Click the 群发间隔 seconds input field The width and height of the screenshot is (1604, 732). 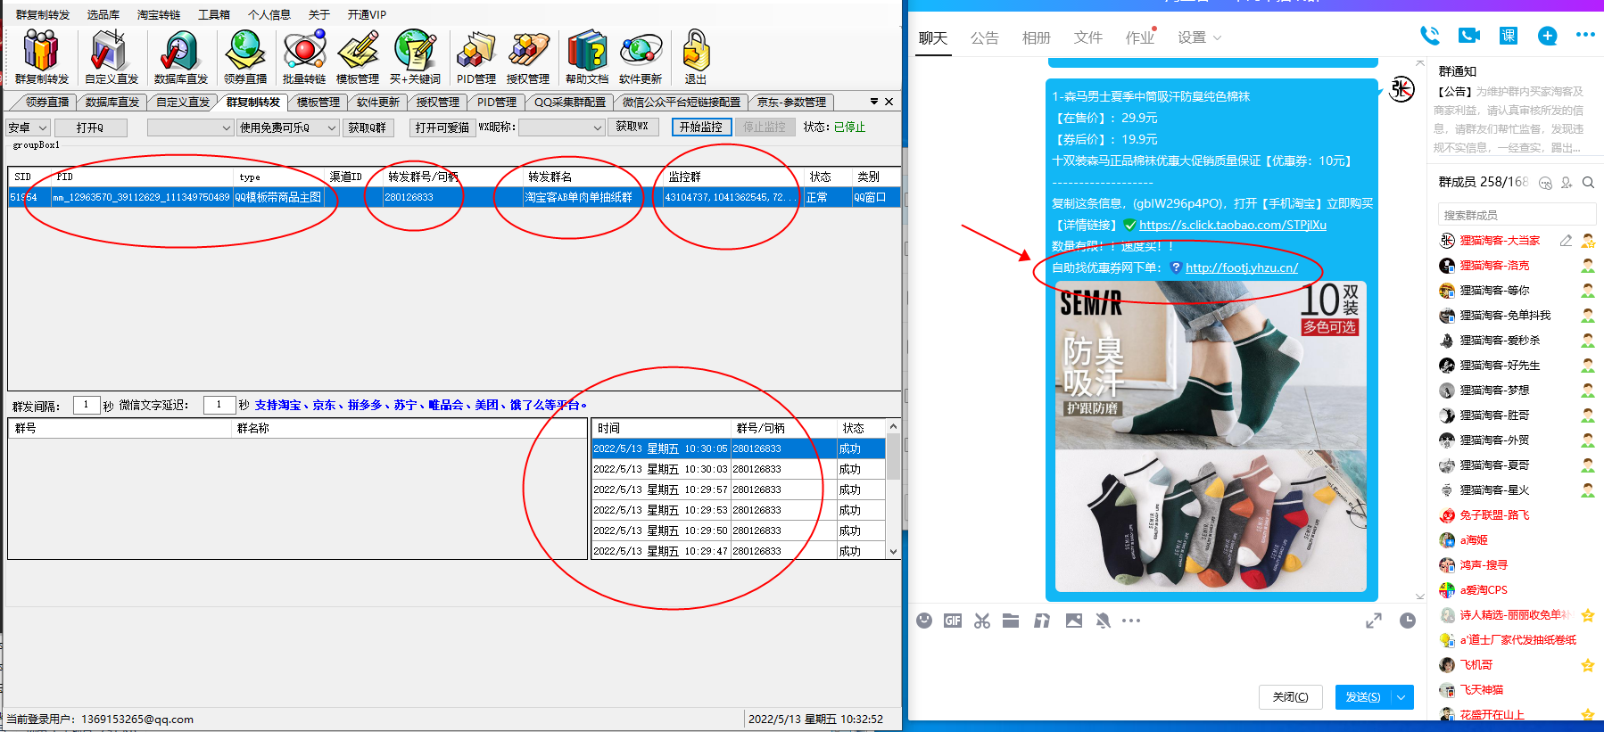[x=86, y=405]
